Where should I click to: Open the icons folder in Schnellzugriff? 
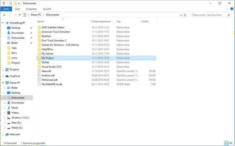pos(14,58)
